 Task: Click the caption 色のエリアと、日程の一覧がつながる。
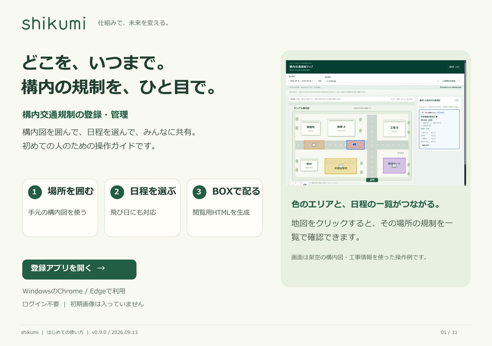pyautogui.click(x=366, y=204)
